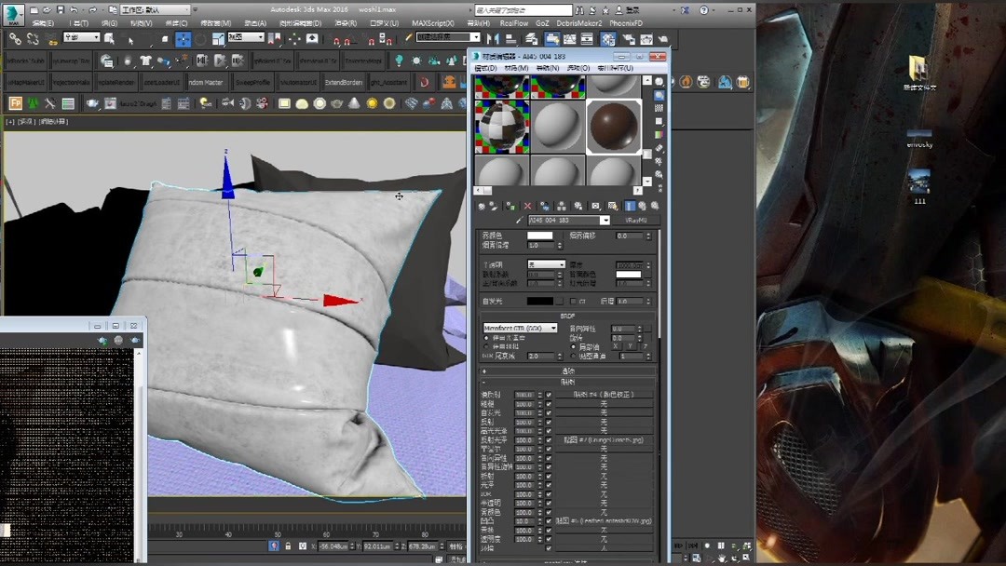Open the Material menu in the Material Editor

tap(516, 68)
